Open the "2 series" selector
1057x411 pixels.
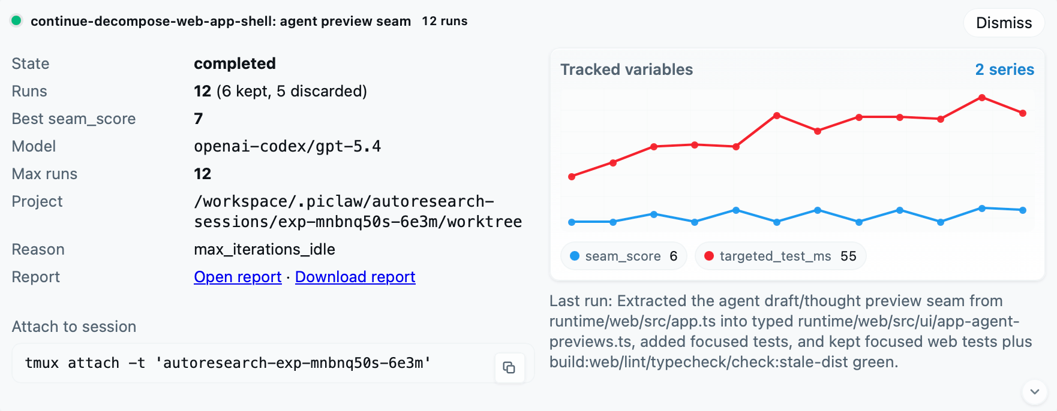tap(1005, 69)
